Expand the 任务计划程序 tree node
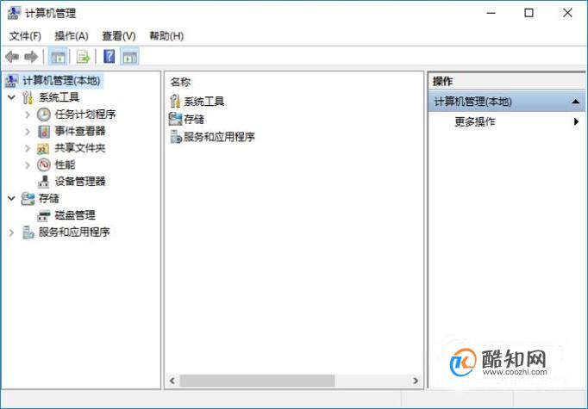588x409 pixels. point(28,115)
